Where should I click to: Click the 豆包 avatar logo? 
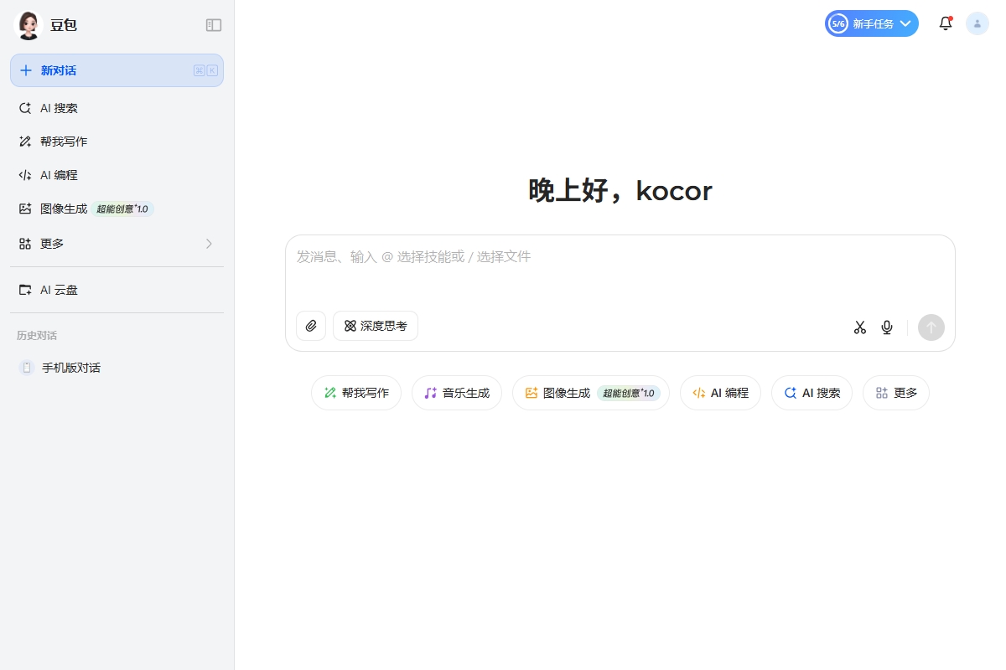(x=28, y=25)
